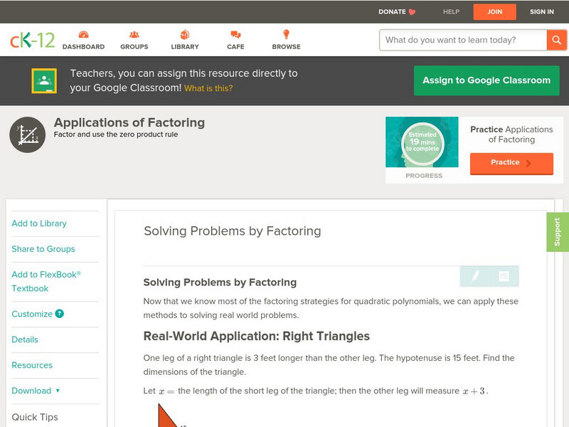This screenshot has width=569, height=427.
Task: Click the Customize help question mark icon
Action: (x=60, y=314)
